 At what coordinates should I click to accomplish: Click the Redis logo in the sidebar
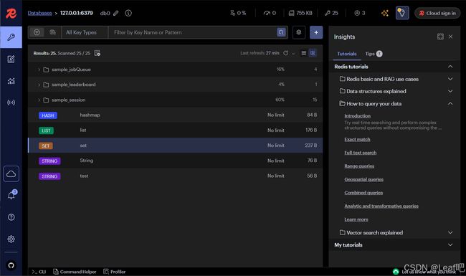(x=11, y=13)
